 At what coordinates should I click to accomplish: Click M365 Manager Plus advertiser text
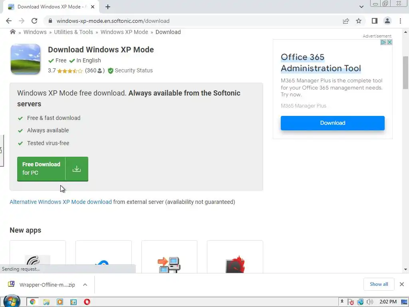[304, 106]
